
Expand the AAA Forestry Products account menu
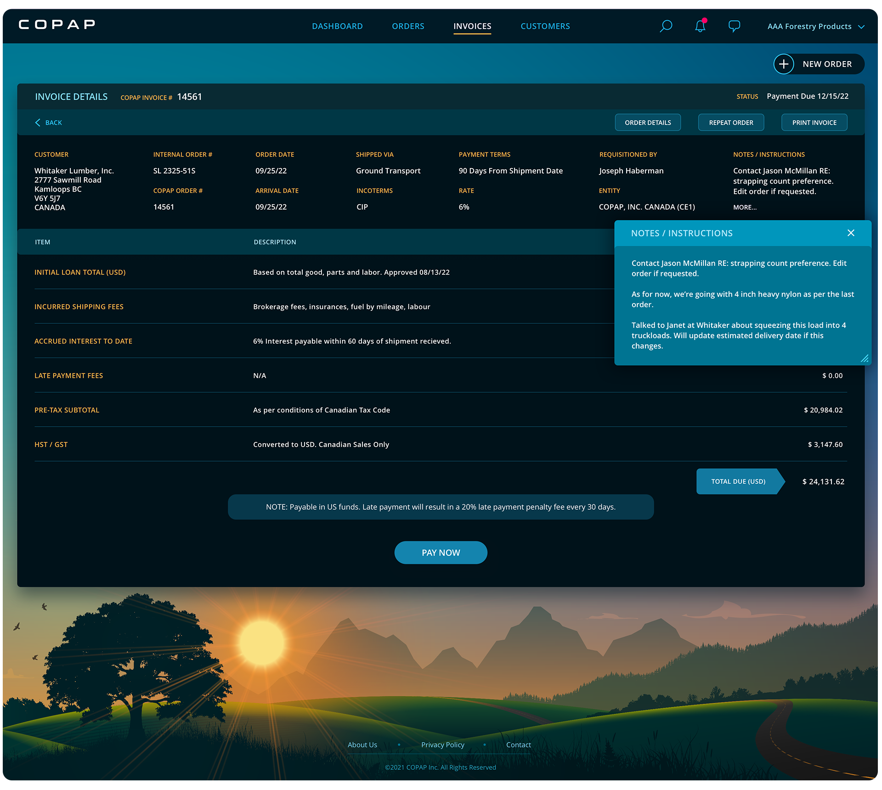(x=816, y=27)
